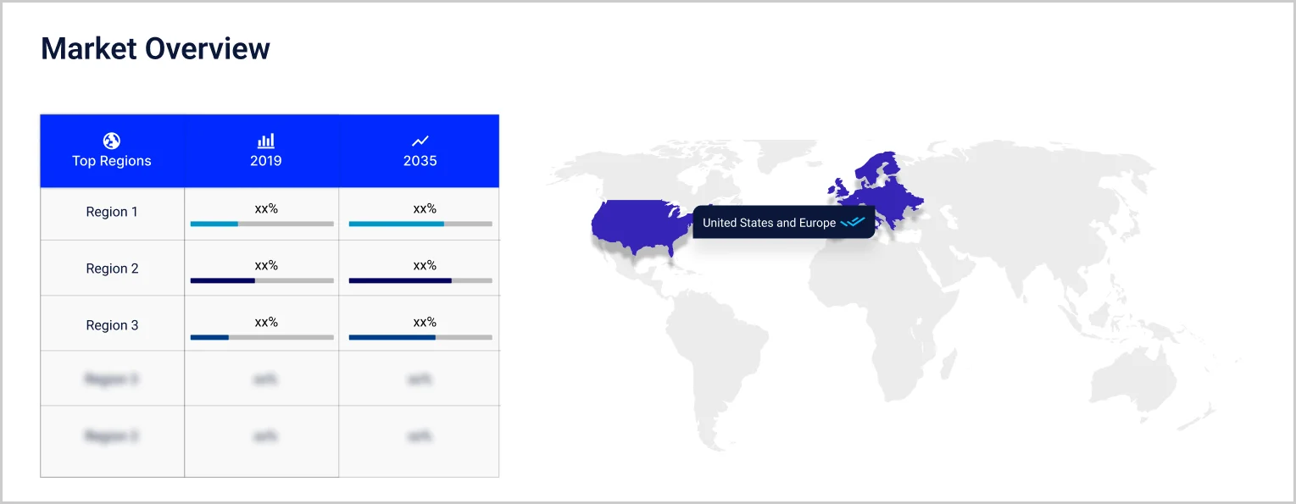
Task: Click the double-chevron icon in map tooltip
Action: coord(853,223)
